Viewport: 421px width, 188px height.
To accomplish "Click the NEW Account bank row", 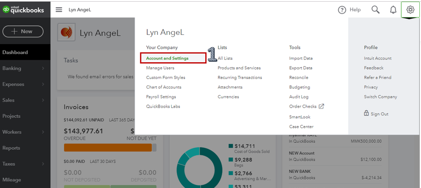I will [335, 156].
